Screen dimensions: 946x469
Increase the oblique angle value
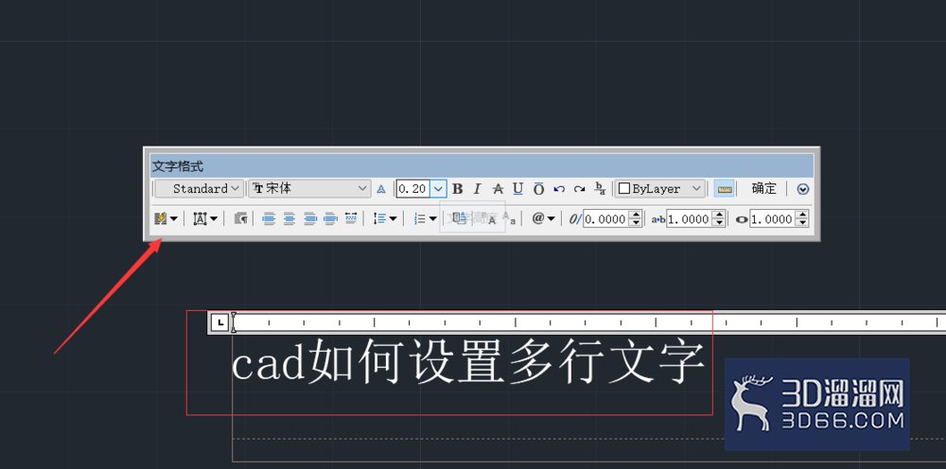(635, 216)
